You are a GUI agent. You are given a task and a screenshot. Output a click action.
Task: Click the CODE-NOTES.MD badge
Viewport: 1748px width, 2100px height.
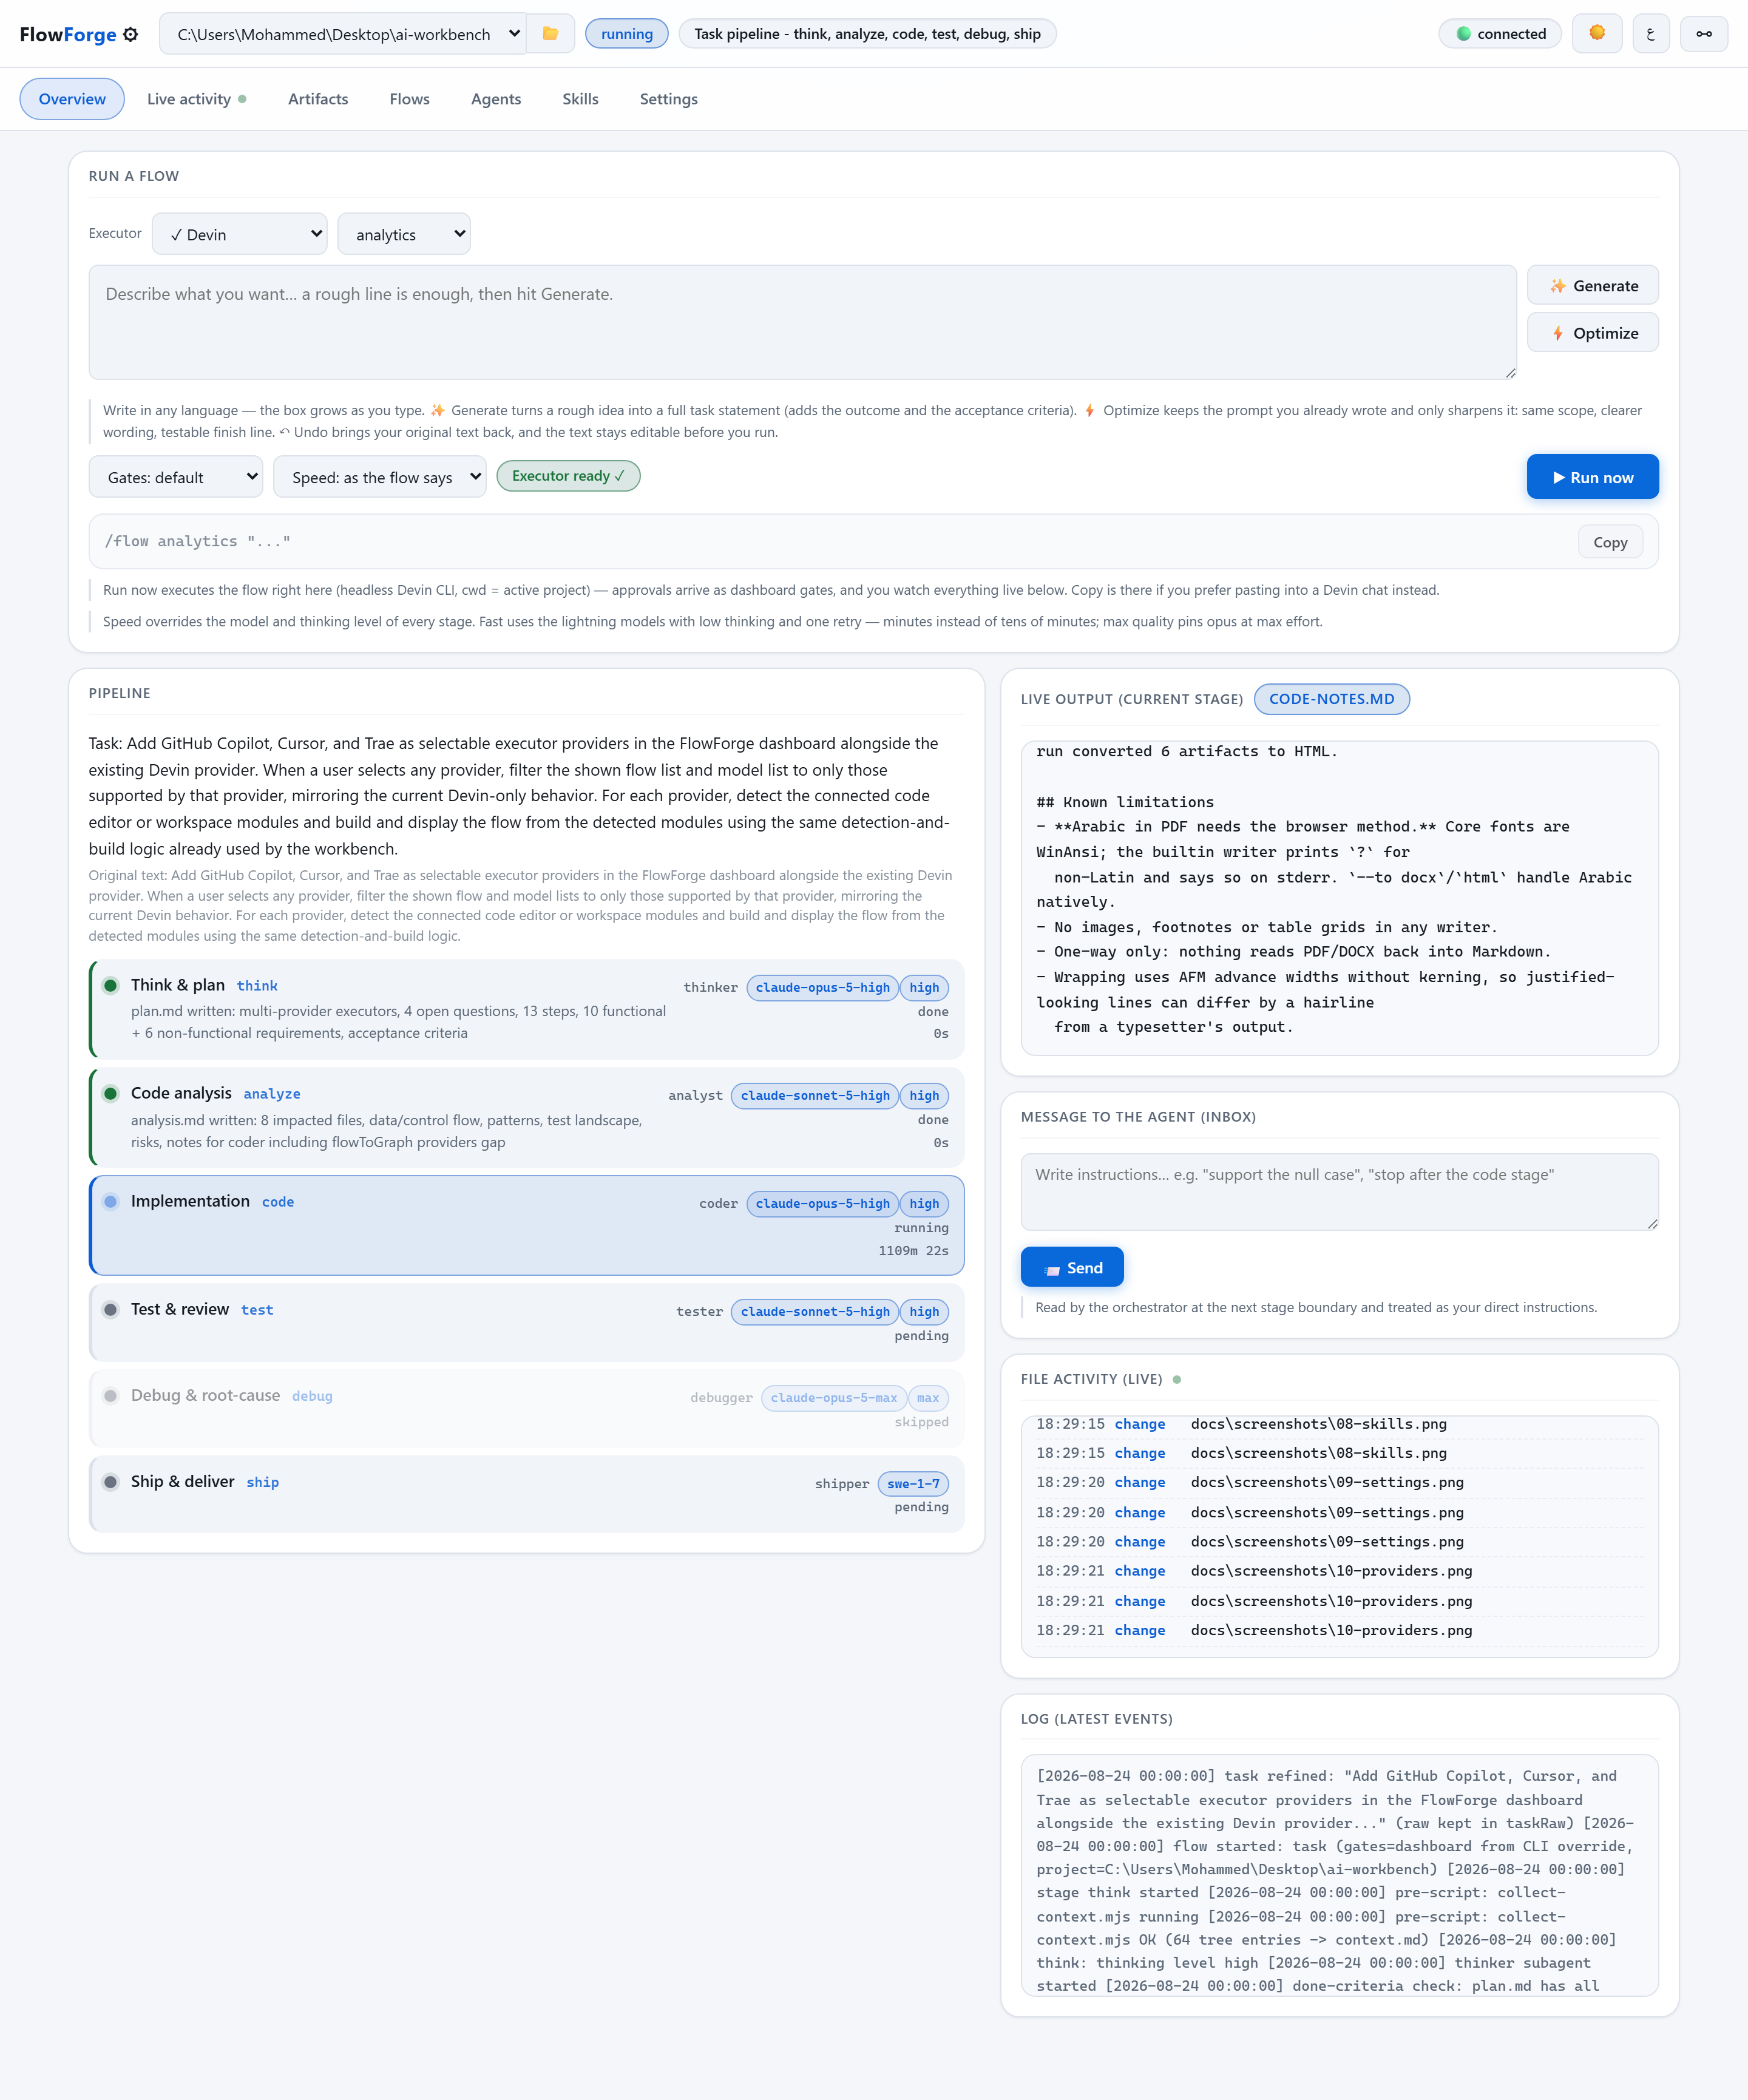point(1332,699)
